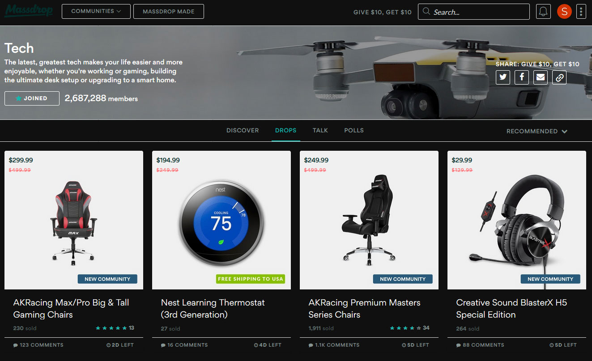The width and height of the screenshot is (592, 361).
Task: Click the 4D Left timer on Nest Thermostat
Action: click(268, 345)
